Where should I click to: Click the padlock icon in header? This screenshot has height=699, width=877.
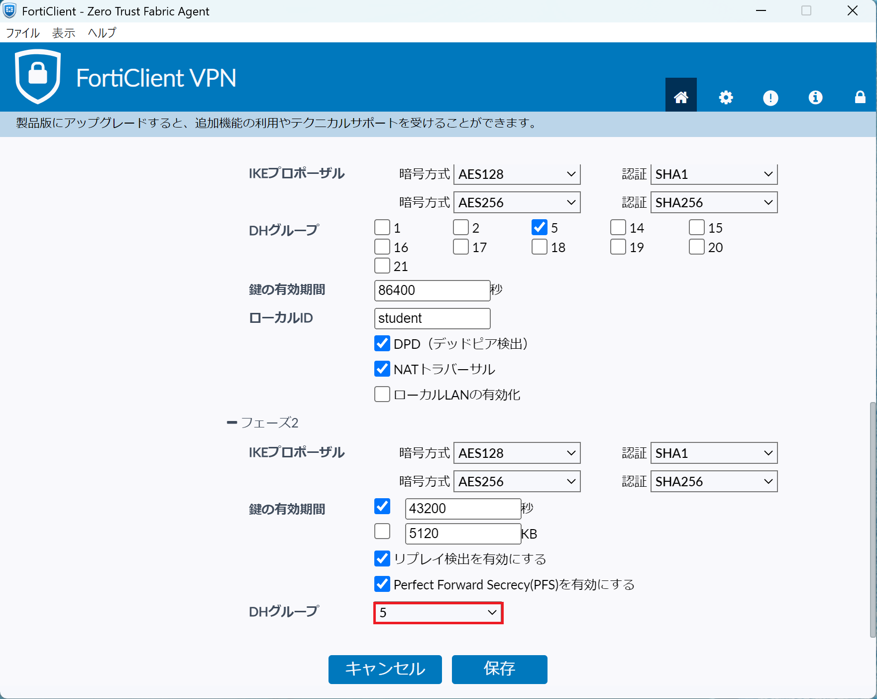860,97
